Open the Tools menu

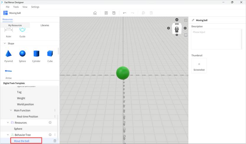click(16, 7)
